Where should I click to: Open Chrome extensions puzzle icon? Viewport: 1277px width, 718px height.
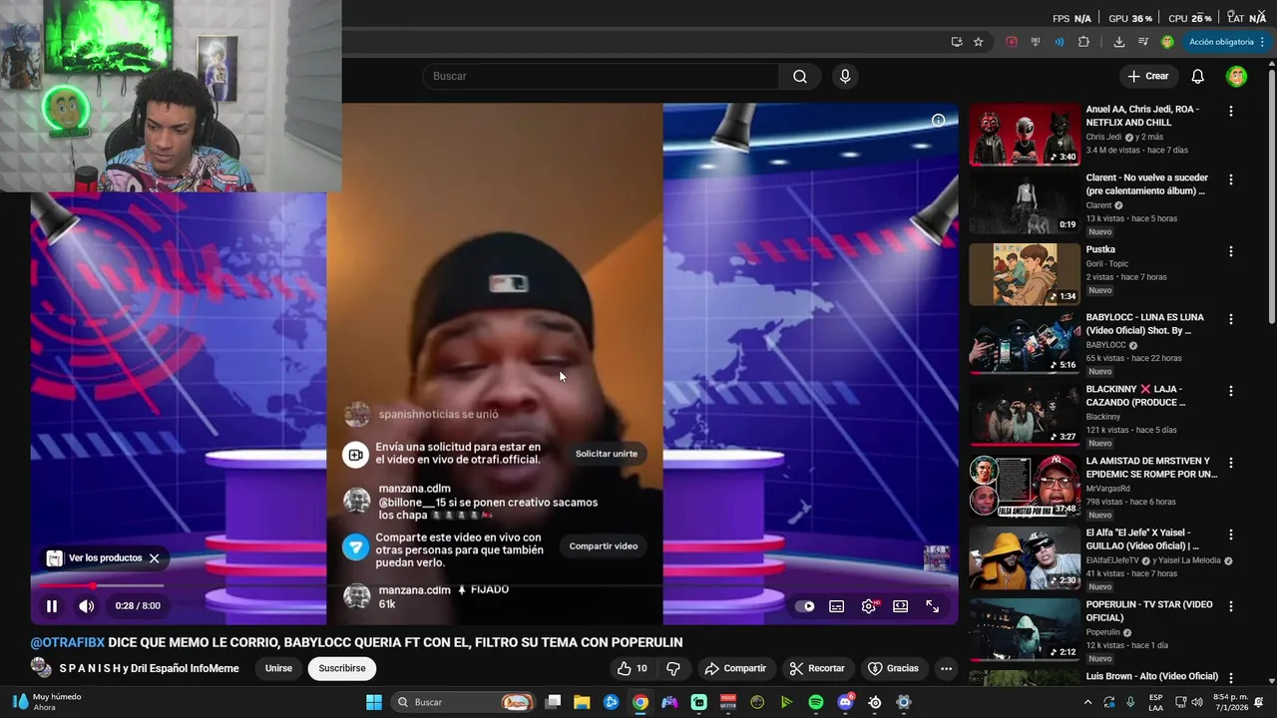(1084, 42)
